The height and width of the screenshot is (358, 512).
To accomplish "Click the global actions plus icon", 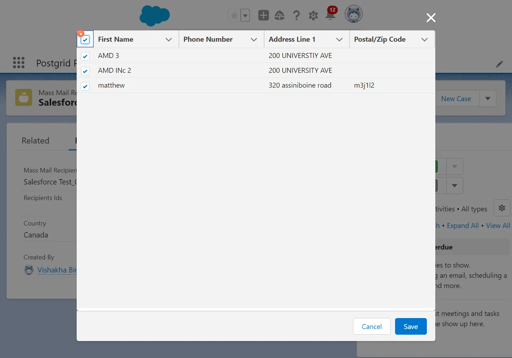I will (x=263, y=16).
